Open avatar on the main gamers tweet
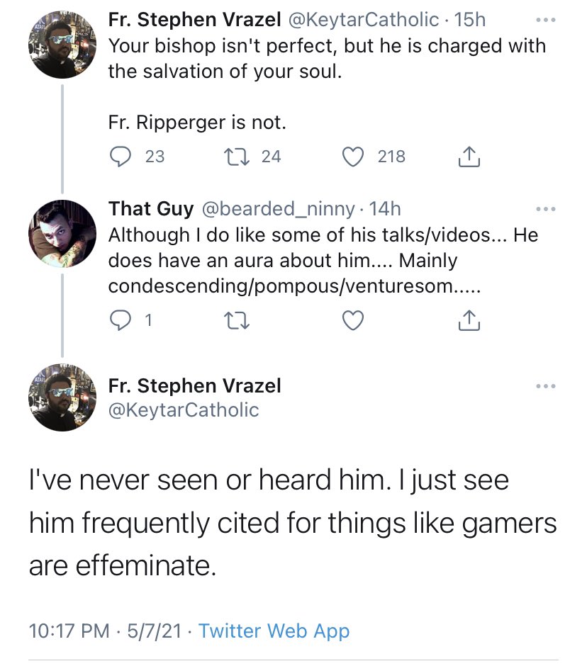This screenshot has width=587, height=666. coord(62,397)
